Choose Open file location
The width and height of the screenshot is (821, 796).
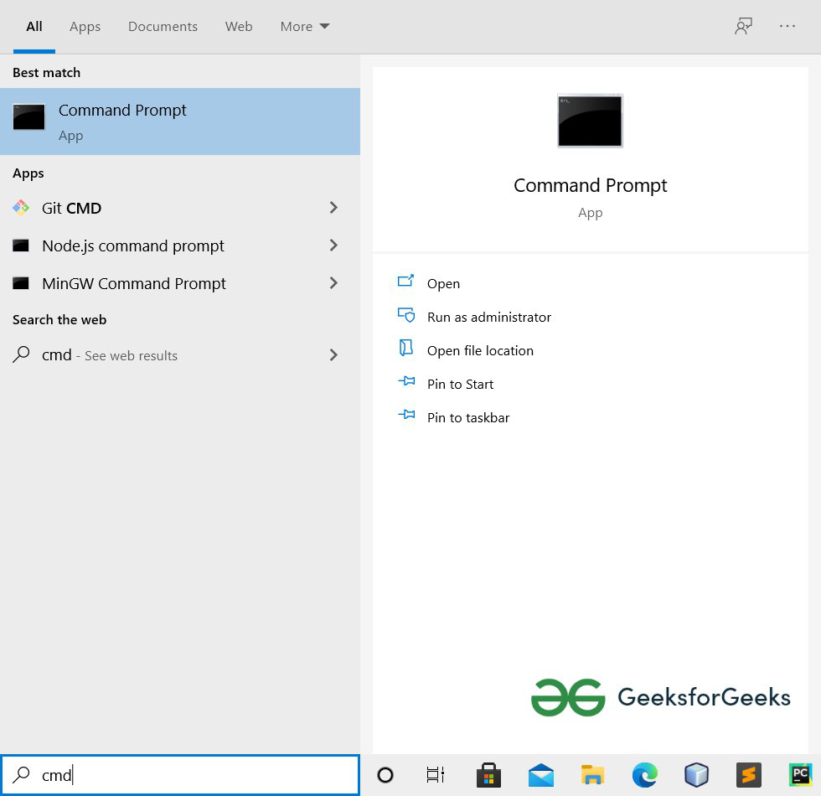click(480, 350)
